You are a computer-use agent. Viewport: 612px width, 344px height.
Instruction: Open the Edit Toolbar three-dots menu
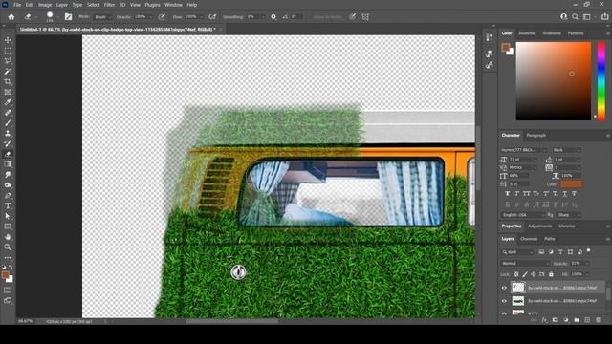(x=8, y=257)
